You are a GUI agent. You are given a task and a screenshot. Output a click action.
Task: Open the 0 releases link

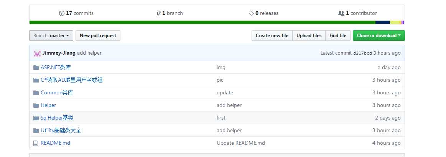click(x=263, y=13)
